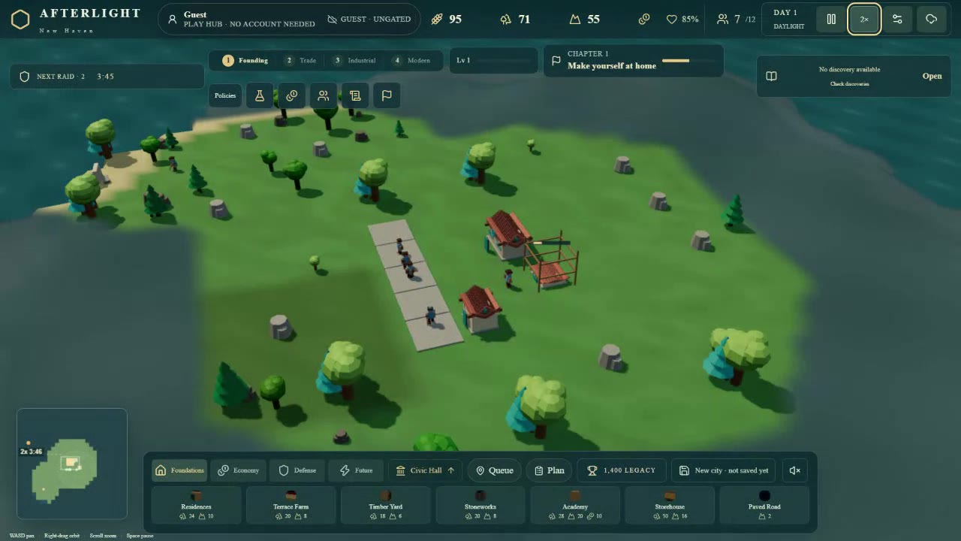Select the Industrial era tab
Viewport: 961px width, 541px height.
pos(354,60)
